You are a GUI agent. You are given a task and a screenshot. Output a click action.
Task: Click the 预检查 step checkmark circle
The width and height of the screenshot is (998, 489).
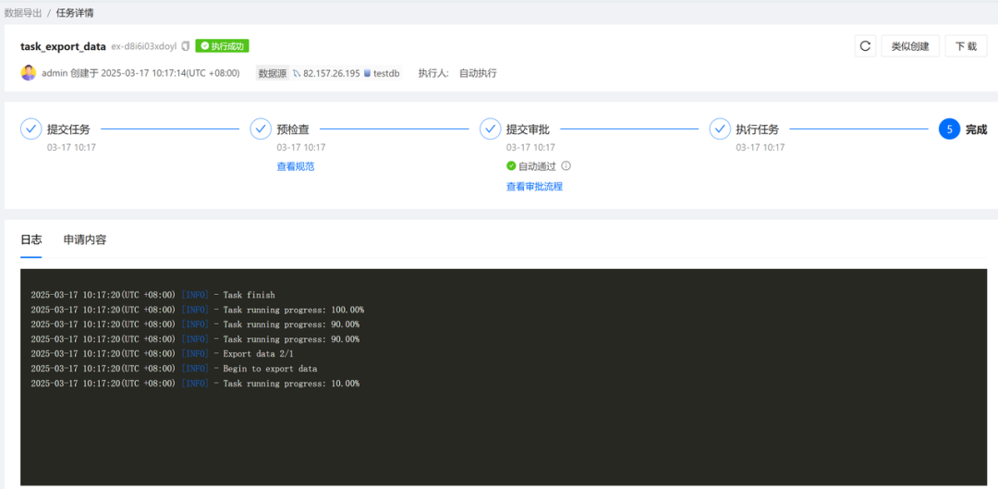261,129
